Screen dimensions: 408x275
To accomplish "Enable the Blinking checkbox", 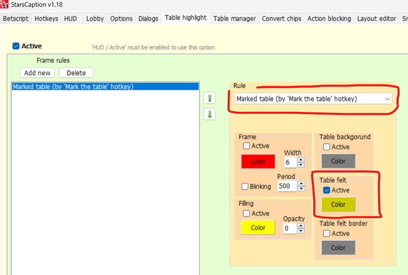I will point(245,186).
